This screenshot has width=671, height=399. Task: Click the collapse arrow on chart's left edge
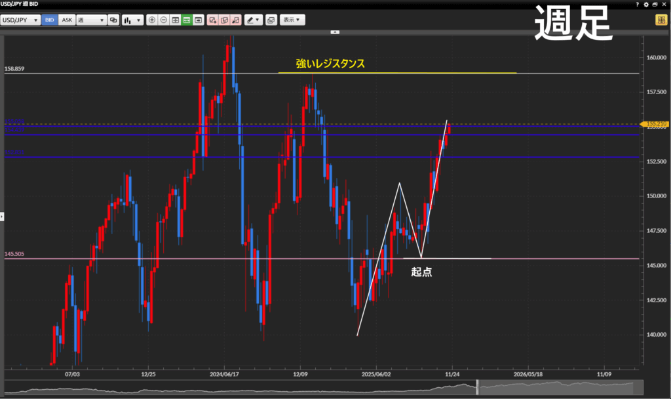2,215
